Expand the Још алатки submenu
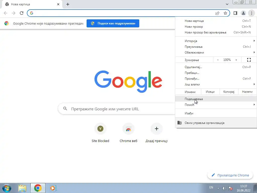The width and height of the screenshot is (257, 193). [x=216, y=84]
